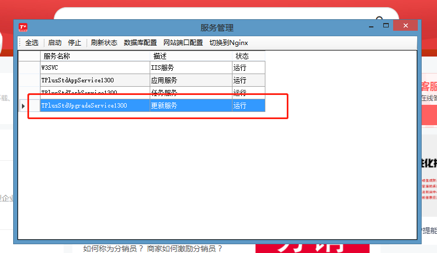437x253 pixels.
Task: Open background page link 如何称为分销员
Action: pyautogui.click(x=113, y=248)
